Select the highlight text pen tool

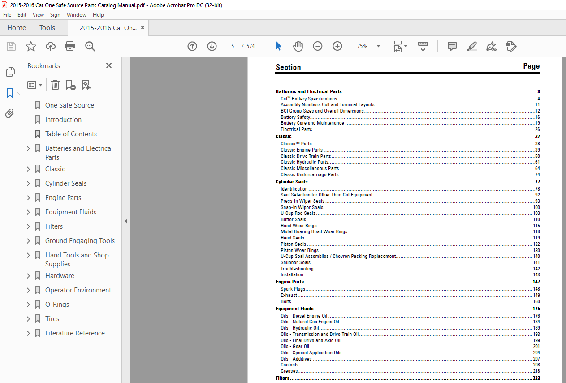471,46
